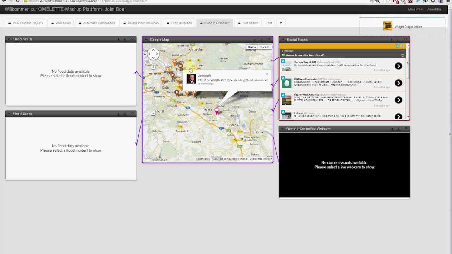The width and height of the screenshot is (452, 254).
Task: Open Mein Profil link
Action: [x=415, y=9]
